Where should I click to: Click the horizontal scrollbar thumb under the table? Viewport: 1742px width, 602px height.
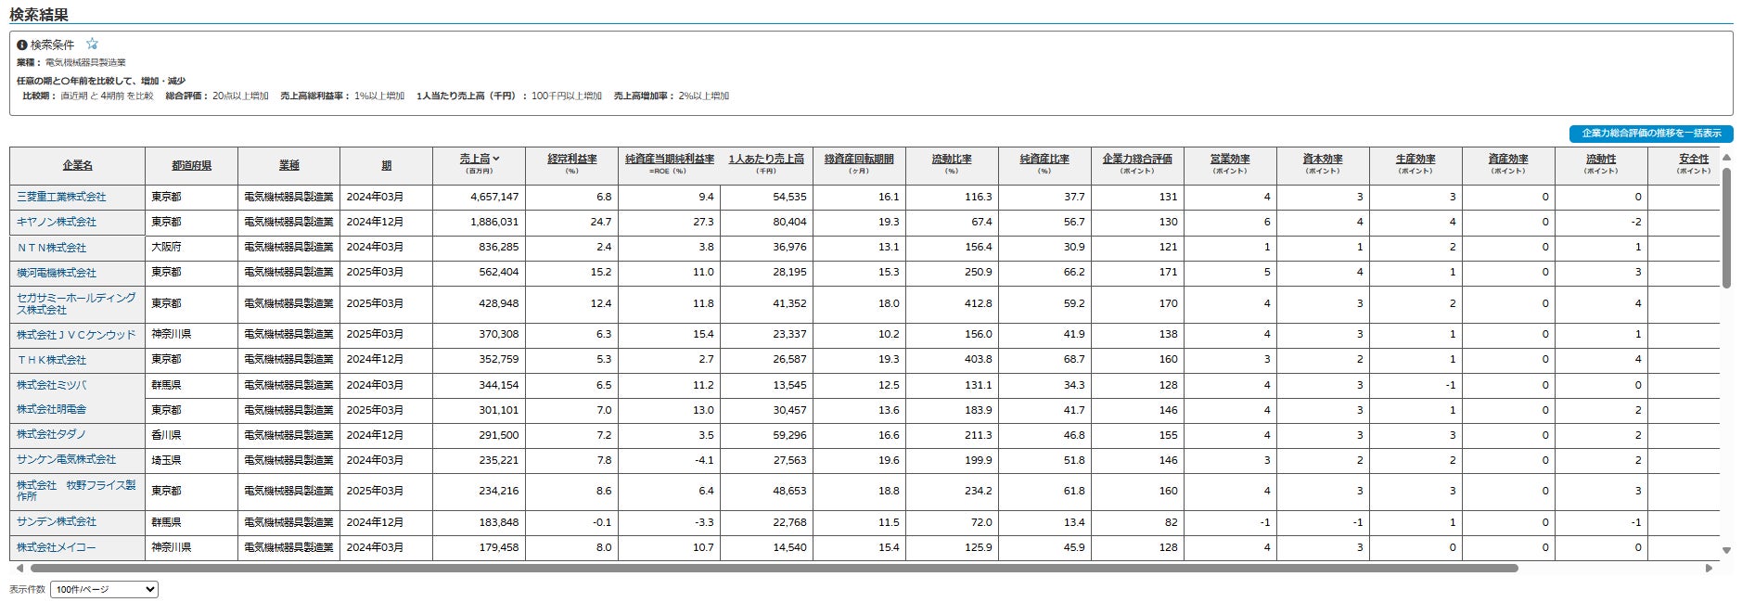[775, 569]
